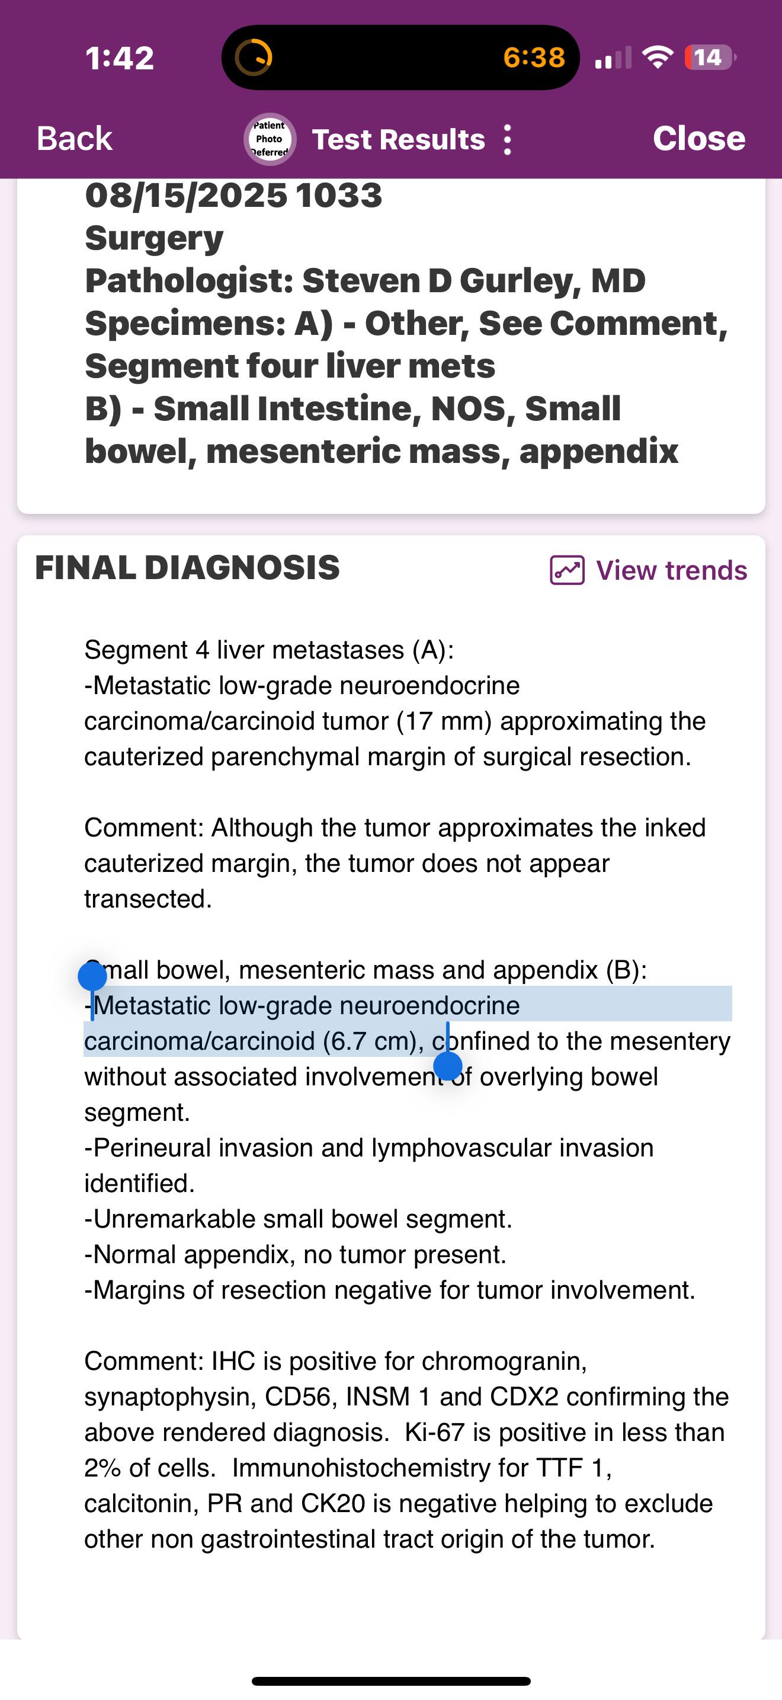Tap the orange timer ring icon

point(254,57)
